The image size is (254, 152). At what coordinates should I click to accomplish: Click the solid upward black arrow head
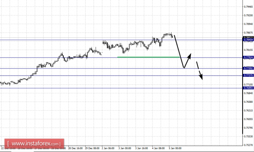189,56
